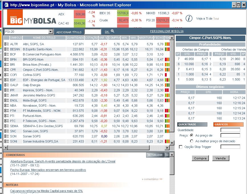Collapse the Comentários panel with the dash icon
This screenshot has height=194, width=247.
click(x=167, y=155)
